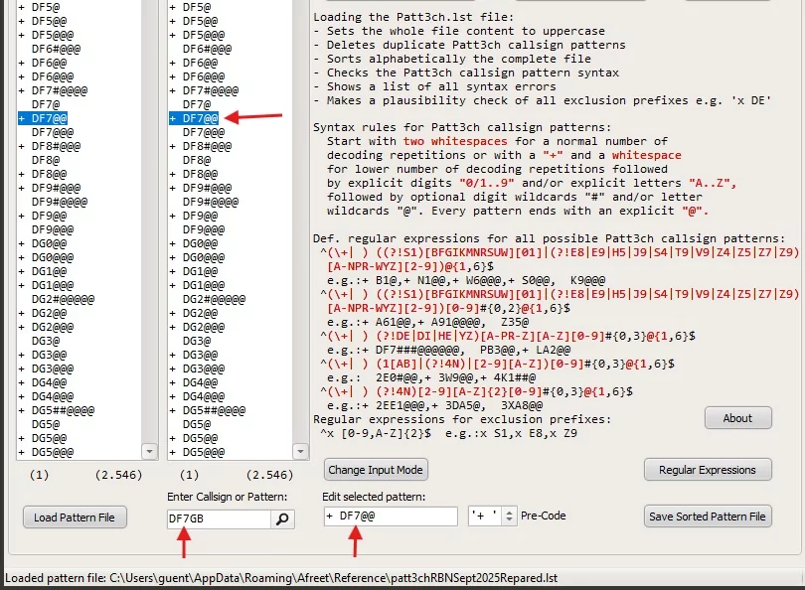
Task: Click the Pre-Code spinner arrows
Action: 510,516
